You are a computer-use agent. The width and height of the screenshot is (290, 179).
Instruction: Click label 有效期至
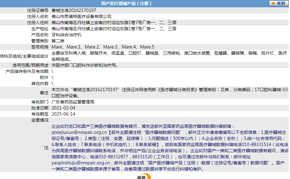coord(40,114)
